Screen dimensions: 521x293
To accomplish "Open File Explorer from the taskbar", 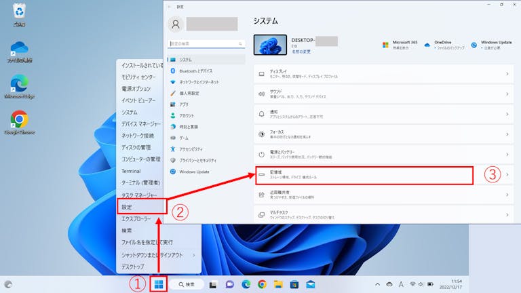I will (278, 284).
